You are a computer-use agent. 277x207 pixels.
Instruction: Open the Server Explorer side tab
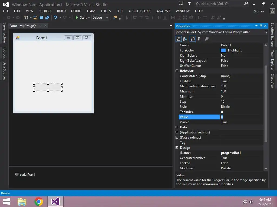(x=5, y=33)
